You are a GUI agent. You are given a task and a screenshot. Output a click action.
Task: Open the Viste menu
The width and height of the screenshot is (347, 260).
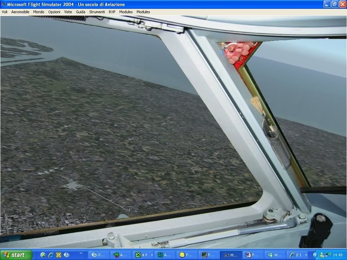tap(68, 12)
